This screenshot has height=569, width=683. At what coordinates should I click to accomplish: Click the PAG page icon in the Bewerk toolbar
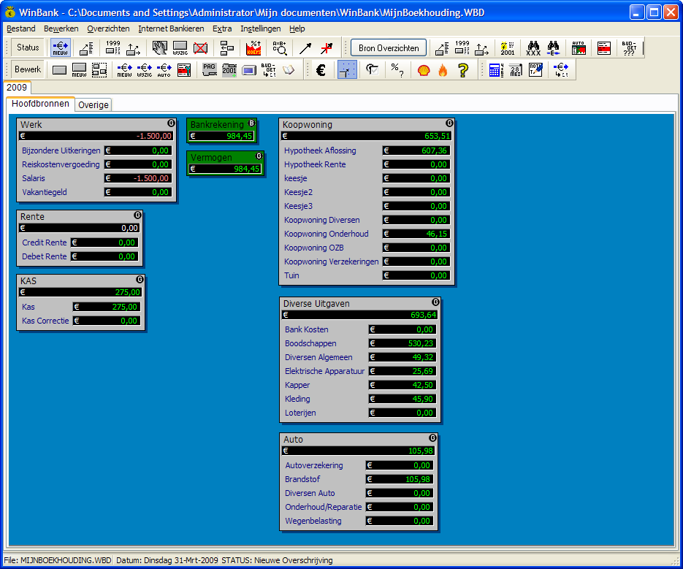coord(209,69)
